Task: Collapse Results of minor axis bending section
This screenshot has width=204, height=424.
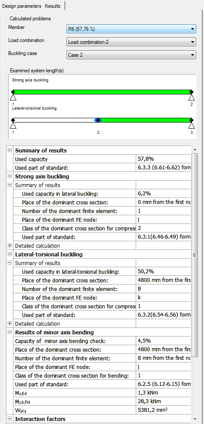Action: coord(10,332)
